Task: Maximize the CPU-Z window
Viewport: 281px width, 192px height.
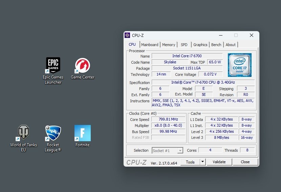Action: tap(236, 35)
